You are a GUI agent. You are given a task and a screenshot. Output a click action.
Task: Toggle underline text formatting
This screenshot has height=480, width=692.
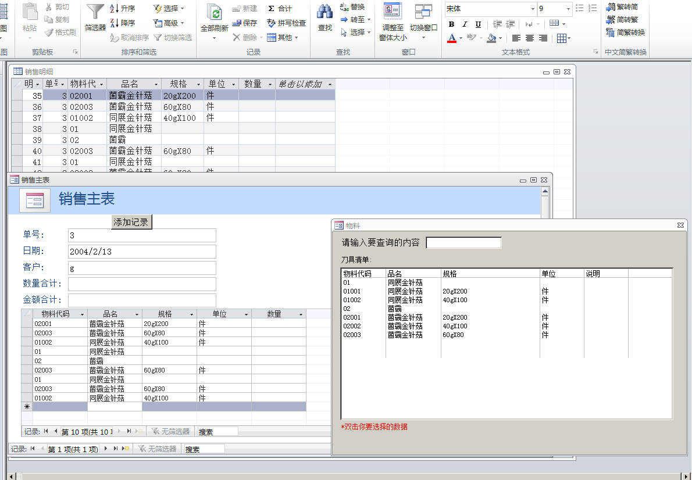[478, 24]
